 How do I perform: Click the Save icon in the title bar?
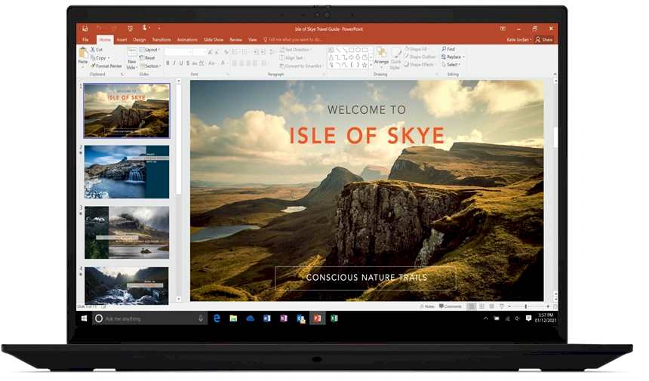pos(85,29)
